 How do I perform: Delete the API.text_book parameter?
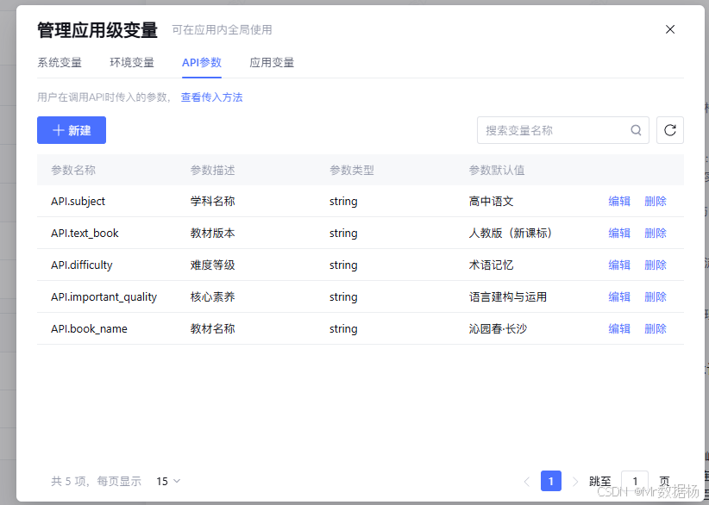click(x=655, y=233)
